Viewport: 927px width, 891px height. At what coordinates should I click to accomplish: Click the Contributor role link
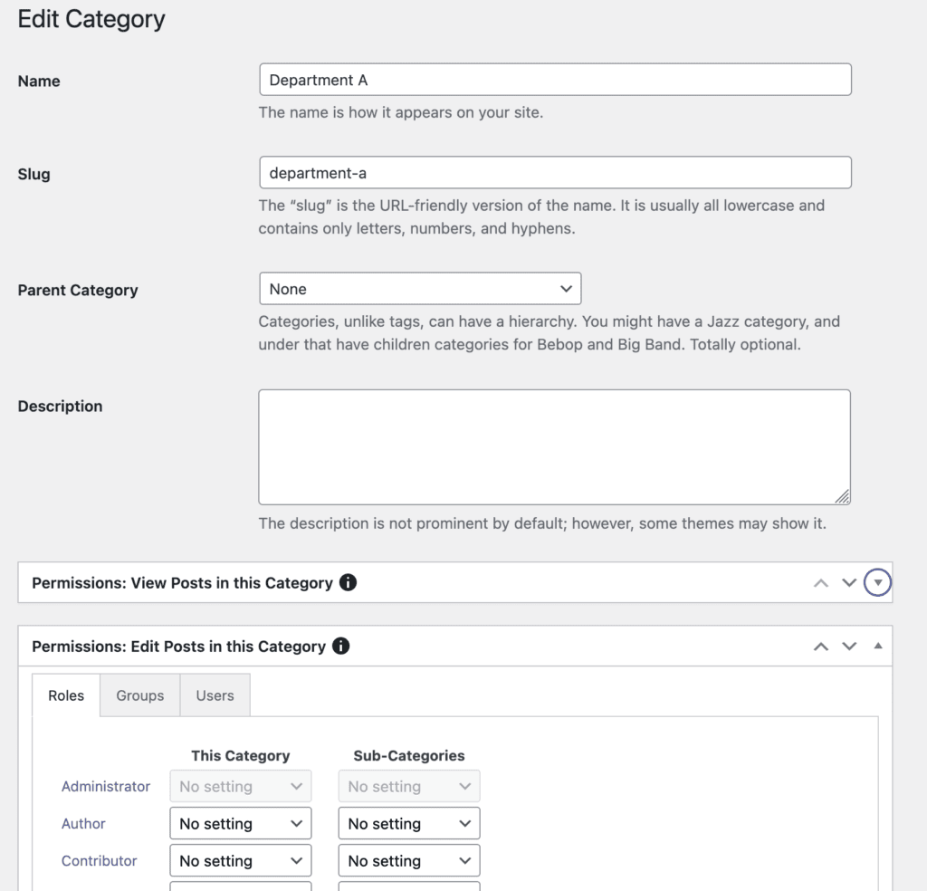[x=99, y=860]
